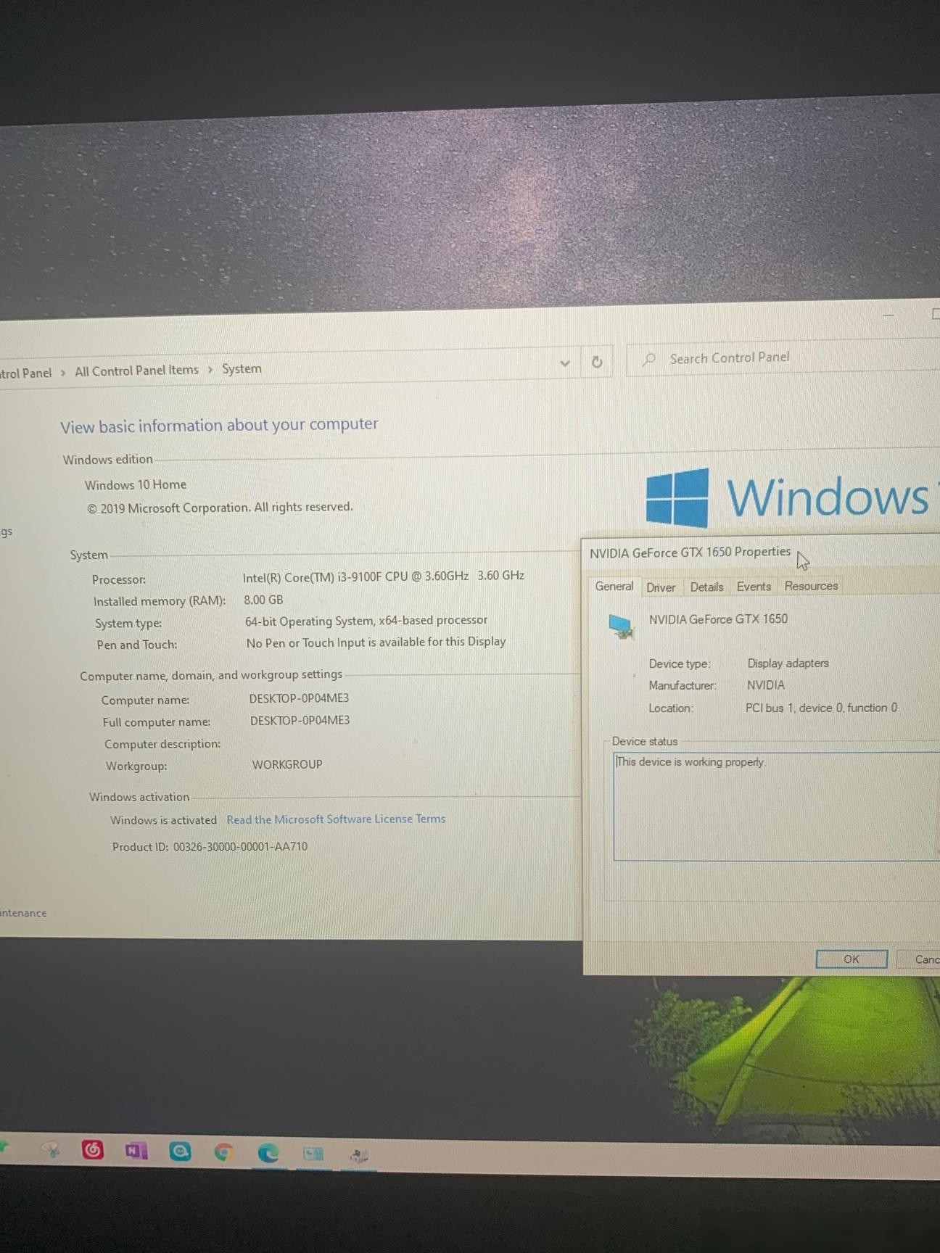Select the 'Product ID: 00326-30000-00001-AA710' text

(210, 846)
